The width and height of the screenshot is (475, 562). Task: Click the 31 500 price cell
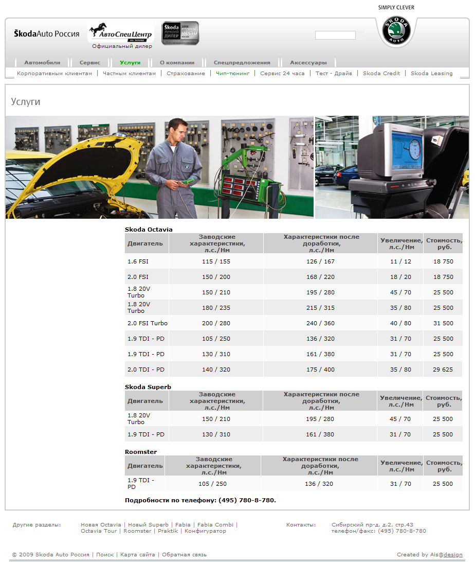(443, 323)
